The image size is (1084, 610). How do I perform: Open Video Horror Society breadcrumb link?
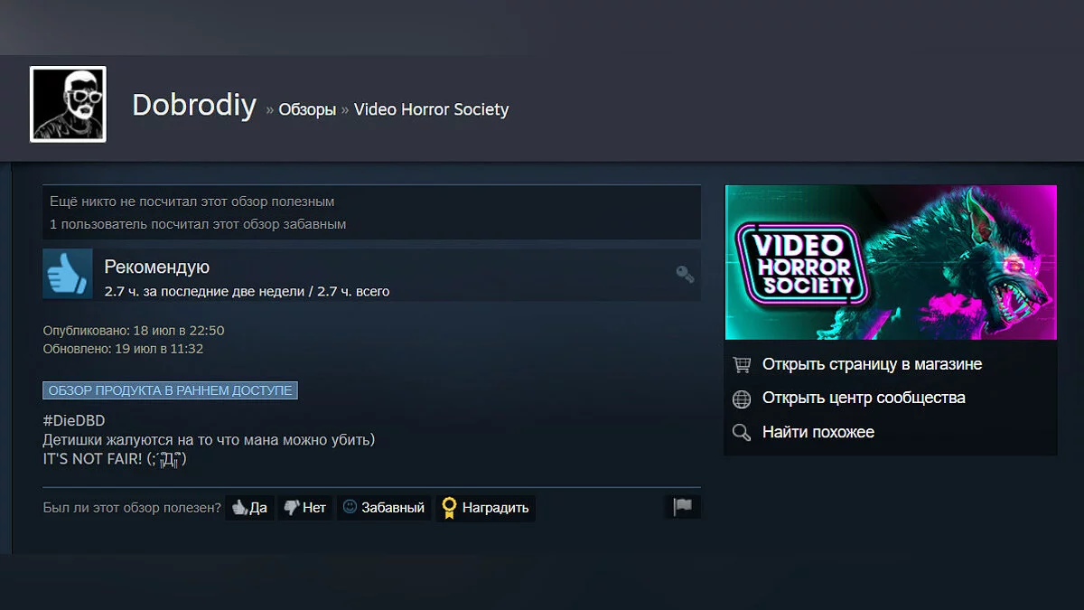pyautogui.click(x=431, y=109)
